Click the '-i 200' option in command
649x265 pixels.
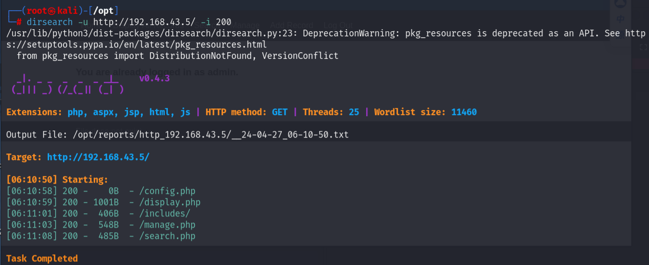pyautogui.click(x=216, y=22)
